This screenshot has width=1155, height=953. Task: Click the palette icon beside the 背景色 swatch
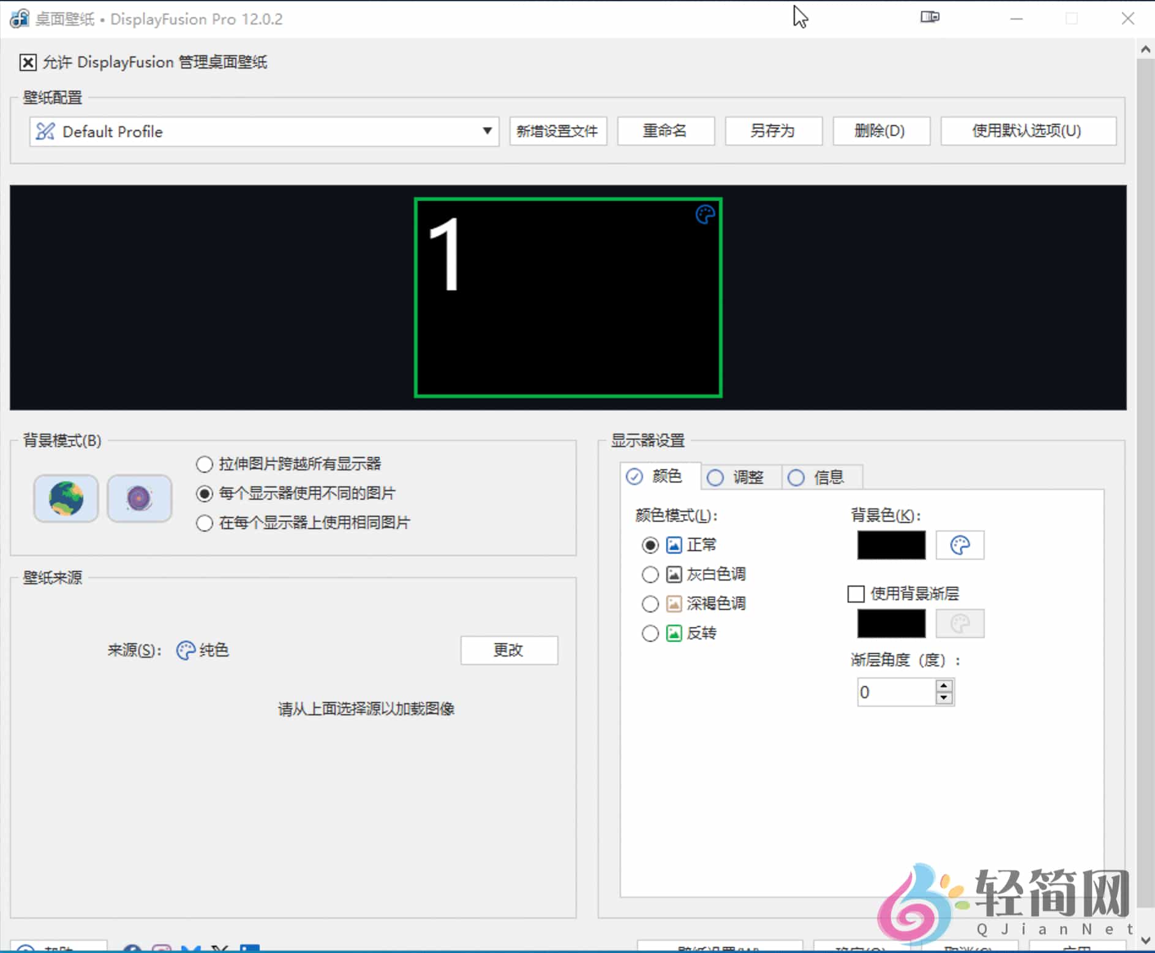(x=960, y=545)
